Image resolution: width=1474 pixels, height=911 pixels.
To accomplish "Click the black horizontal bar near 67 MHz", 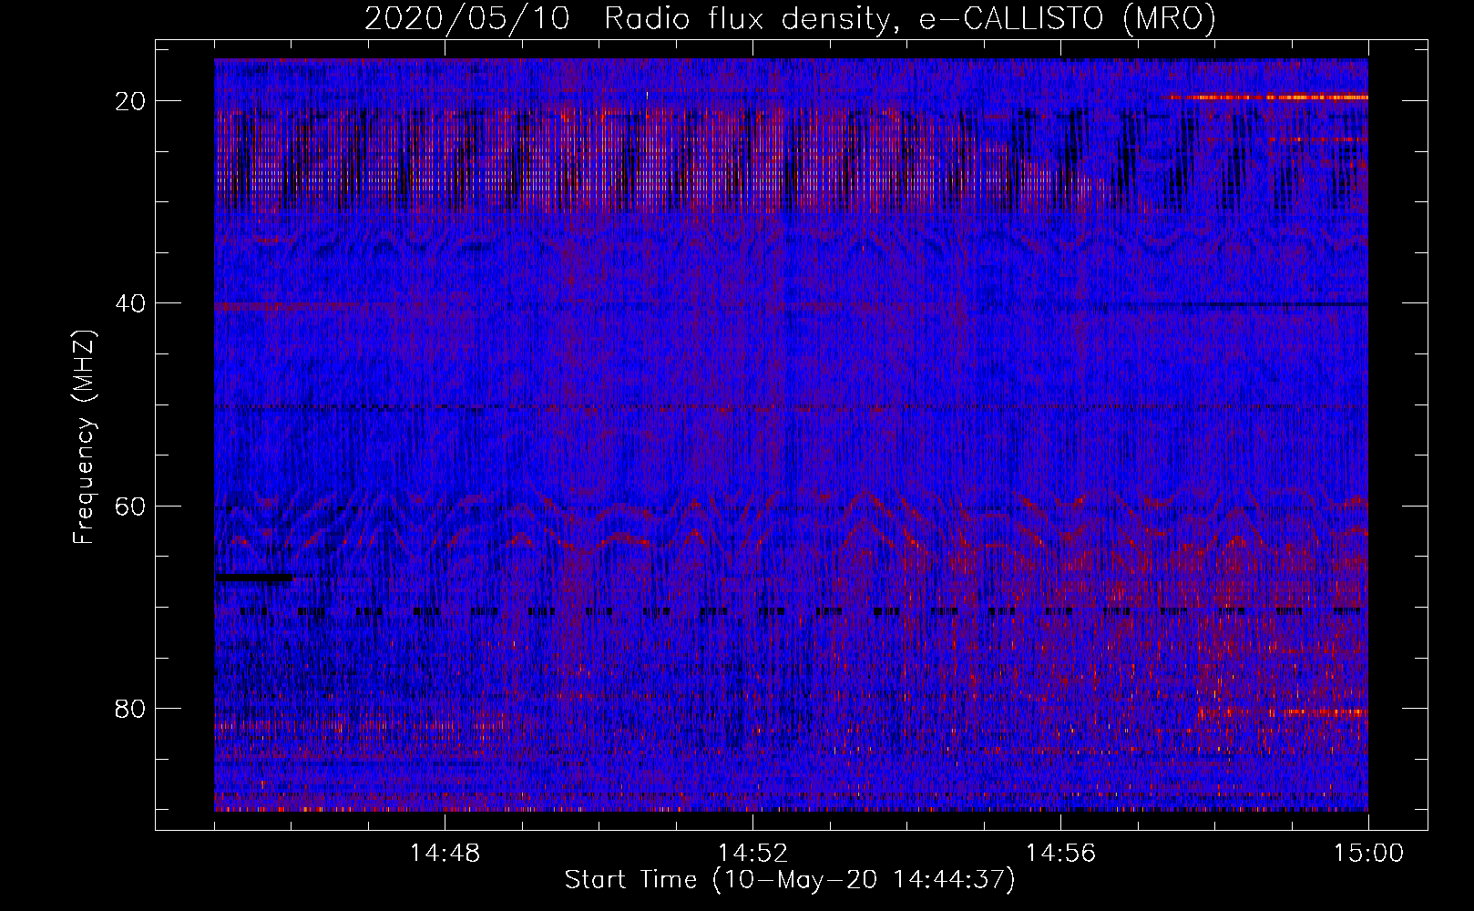I will tap(254, 577).
